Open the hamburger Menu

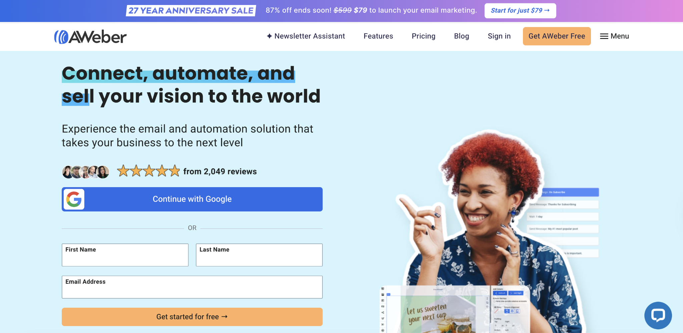point(615,36)
